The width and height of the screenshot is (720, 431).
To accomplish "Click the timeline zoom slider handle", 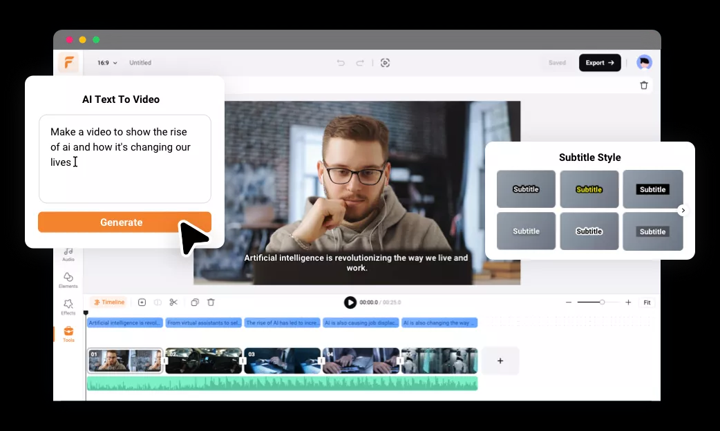I will [x=602, y=302].
